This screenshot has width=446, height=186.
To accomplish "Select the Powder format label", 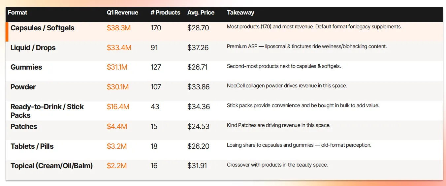I will tap(23, 87).
